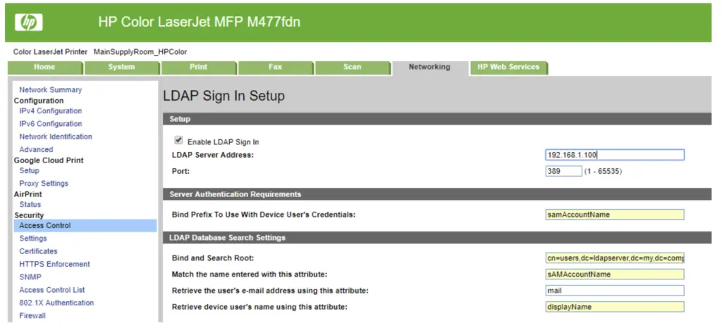Click the LDAP Server Address field
722x335 pixels.
click(x=615, y=155)
